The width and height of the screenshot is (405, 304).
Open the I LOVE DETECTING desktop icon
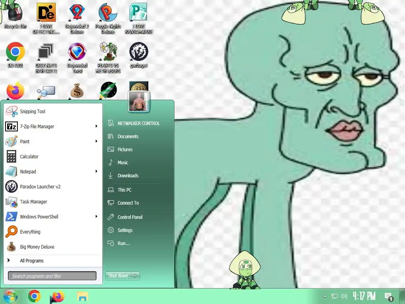click(46, 18)
